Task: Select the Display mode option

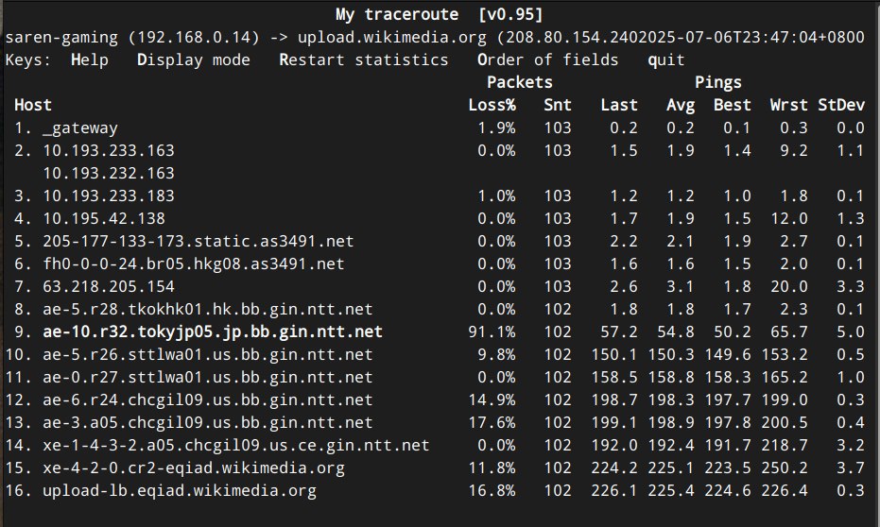Action: (x=194, y=59)
